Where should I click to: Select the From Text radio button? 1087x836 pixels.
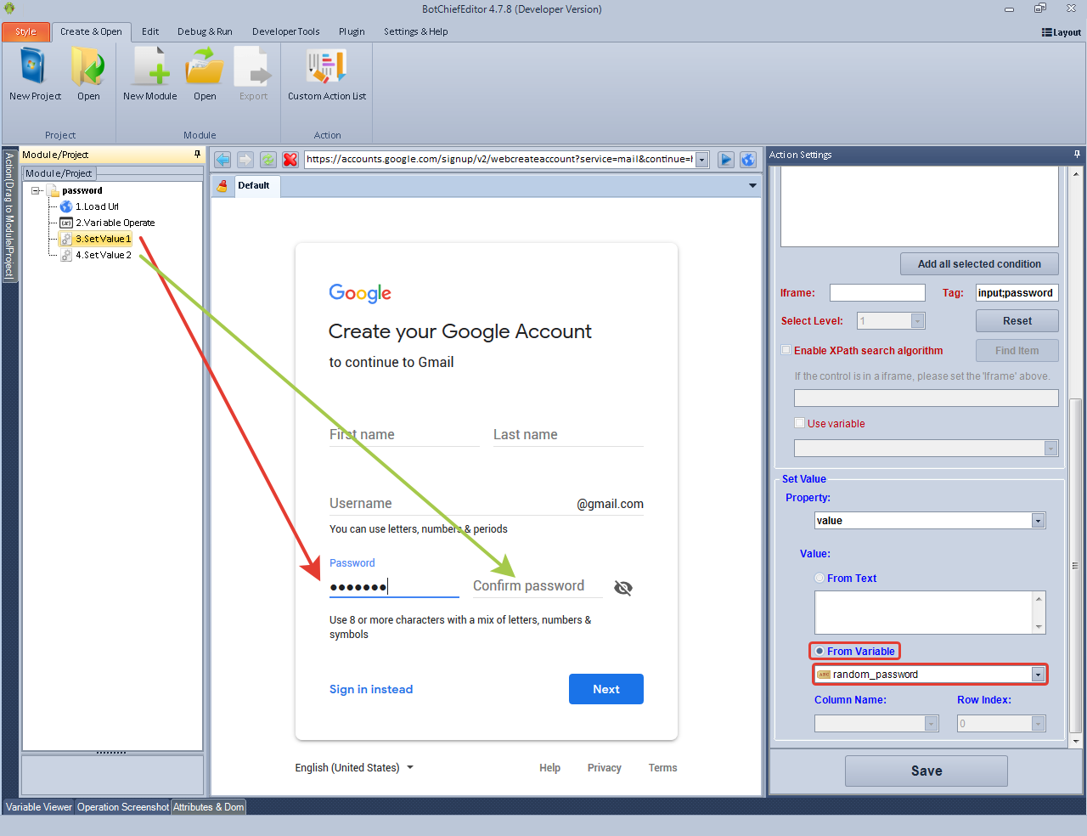(x=819, y=579)
